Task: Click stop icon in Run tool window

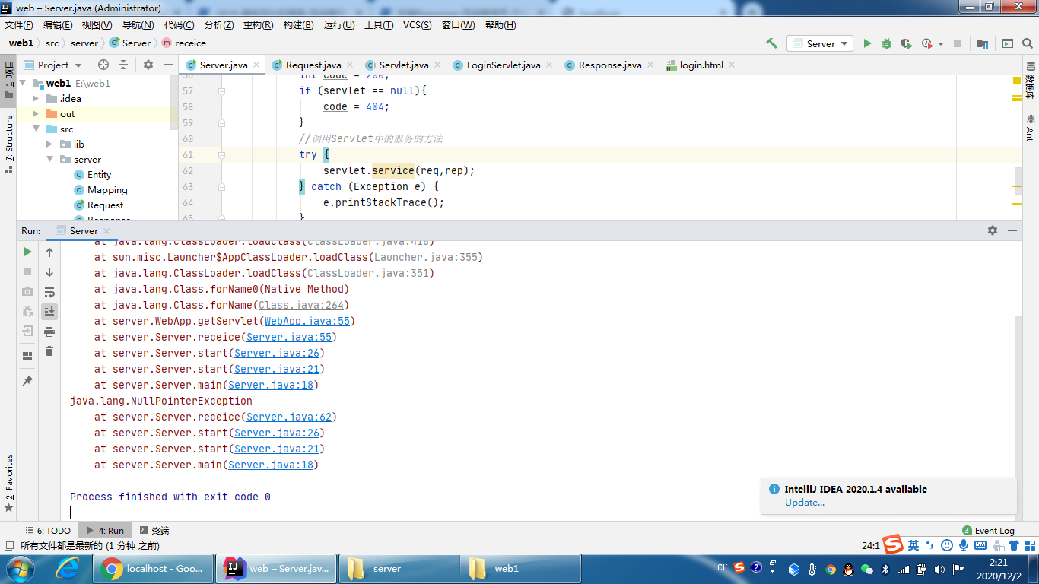Action: 28,271
